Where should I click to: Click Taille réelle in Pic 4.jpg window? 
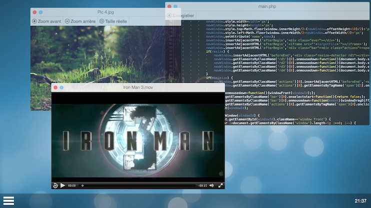tap(113, 21)
